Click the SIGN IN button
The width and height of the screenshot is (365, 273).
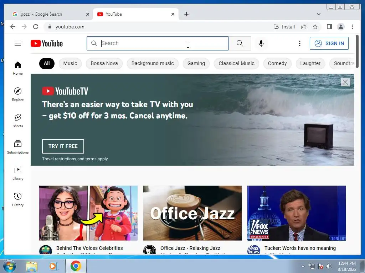point(329,43)
